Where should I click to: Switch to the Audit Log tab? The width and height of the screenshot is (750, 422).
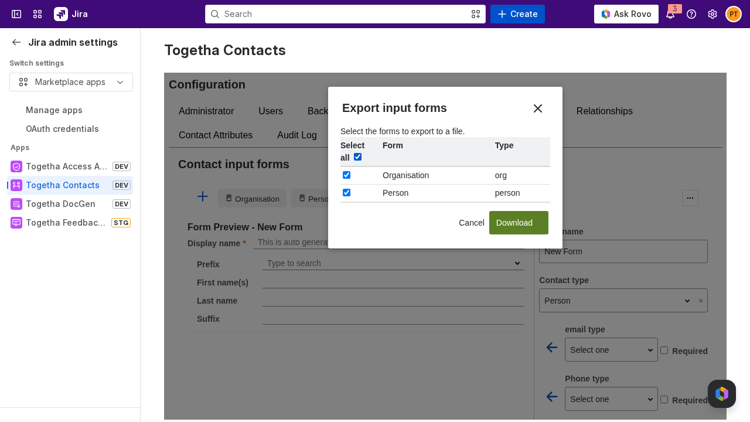(x=297, y=135)
